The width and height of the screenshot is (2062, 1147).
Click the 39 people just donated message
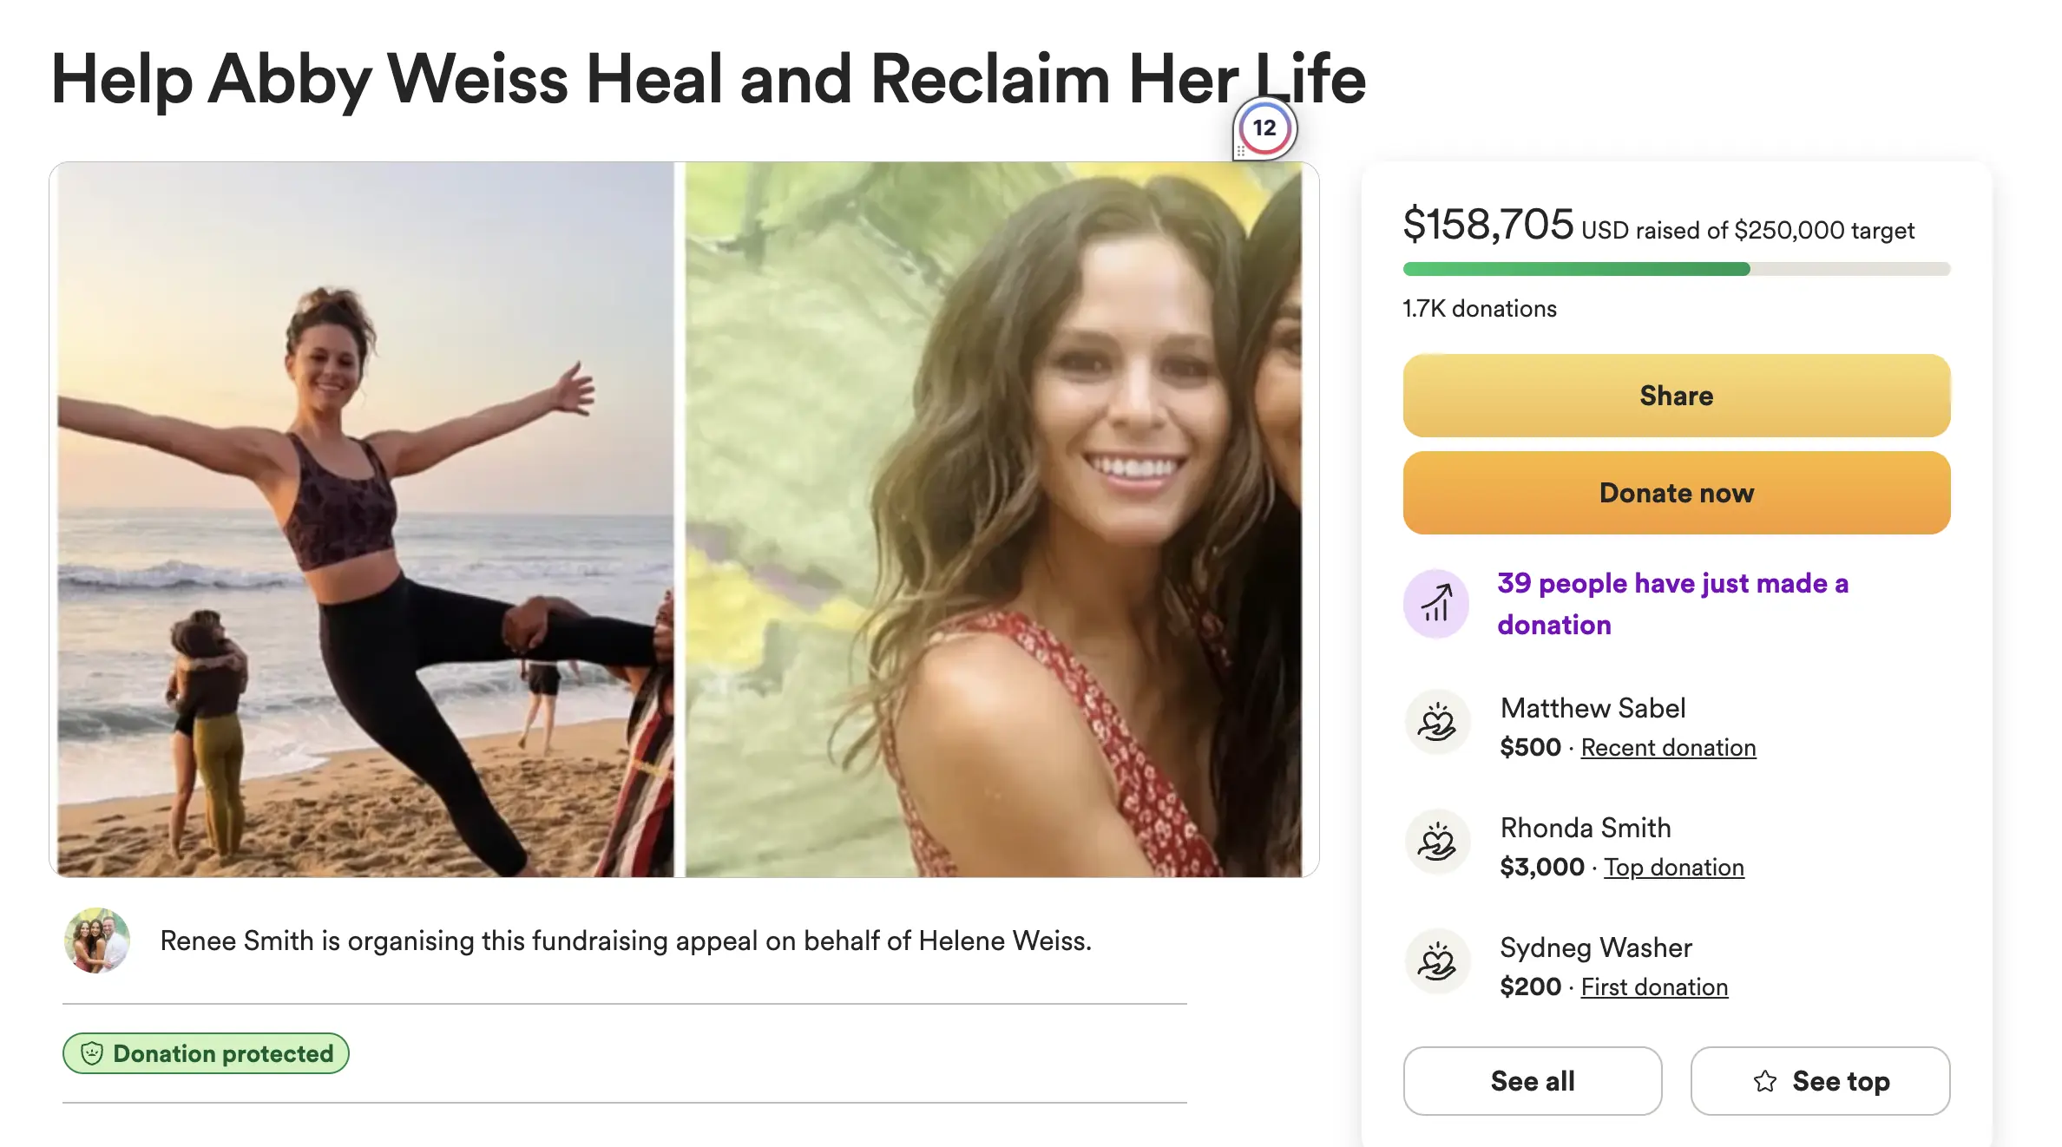point(1672,604)
